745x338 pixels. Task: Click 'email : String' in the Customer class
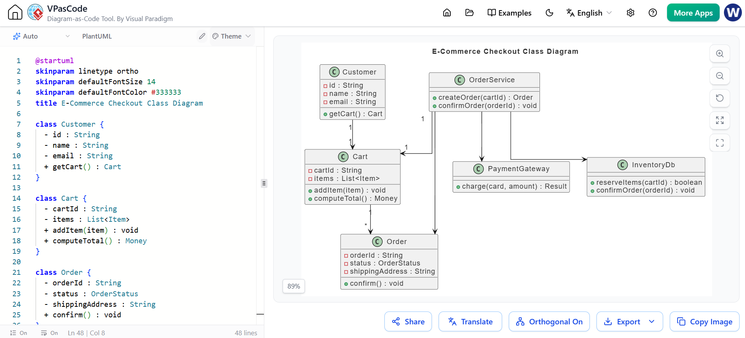click(352, 102)
